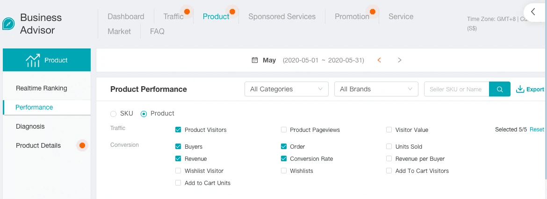Open Realtime Ranking in sidebar

pos(42,88)
